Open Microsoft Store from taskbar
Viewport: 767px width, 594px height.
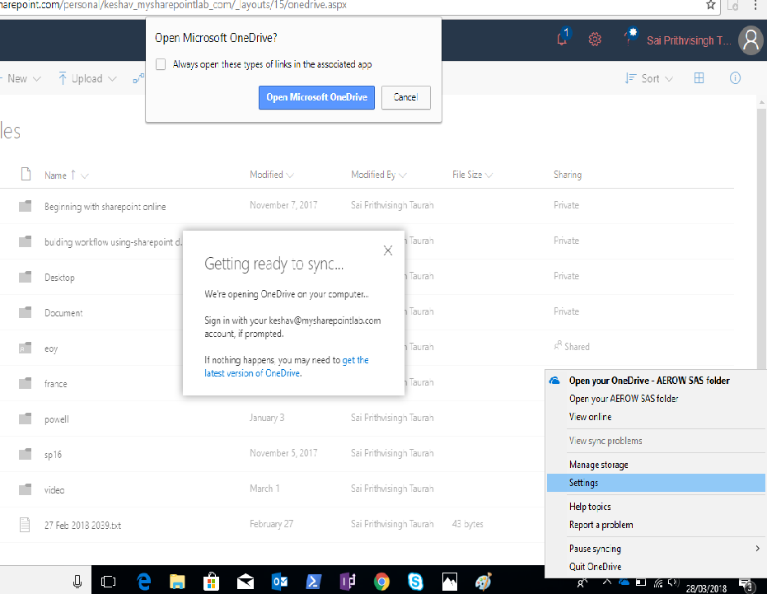(211, 582)
